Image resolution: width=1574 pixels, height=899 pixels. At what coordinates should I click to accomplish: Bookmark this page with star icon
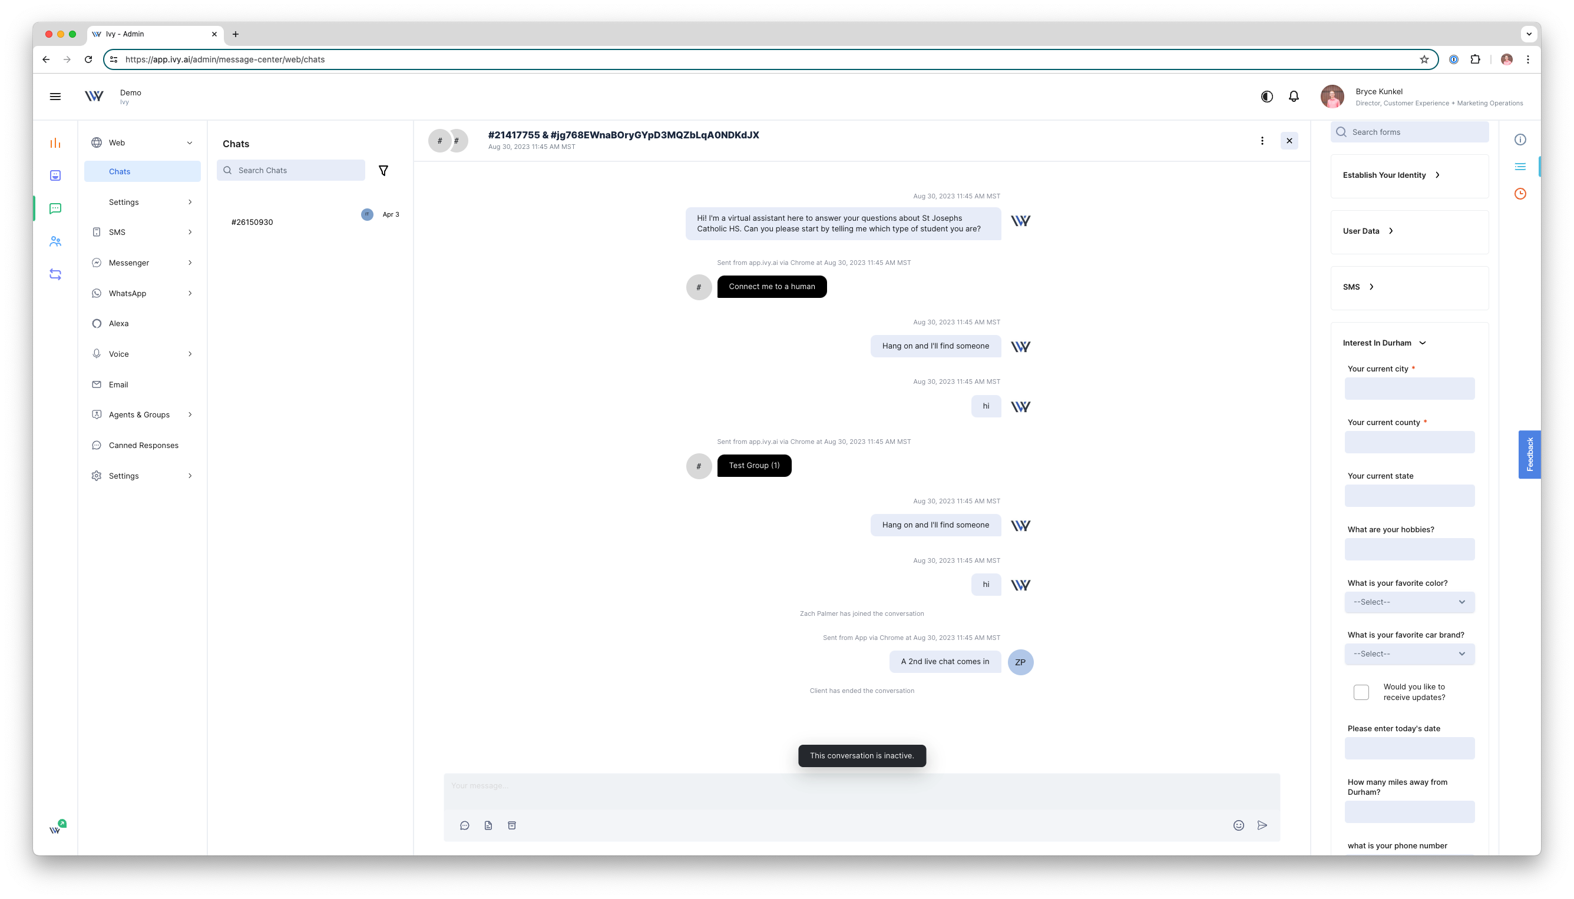tap(1424, 59)
